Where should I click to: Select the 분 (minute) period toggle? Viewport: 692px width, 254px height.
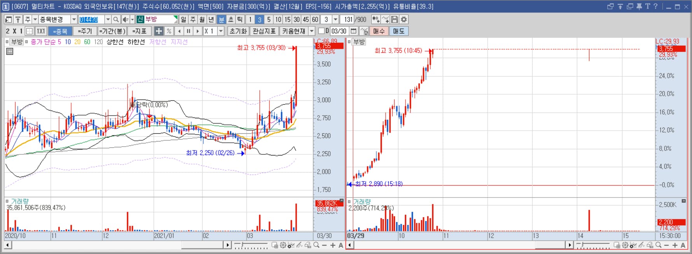click(x=221, y=19)
